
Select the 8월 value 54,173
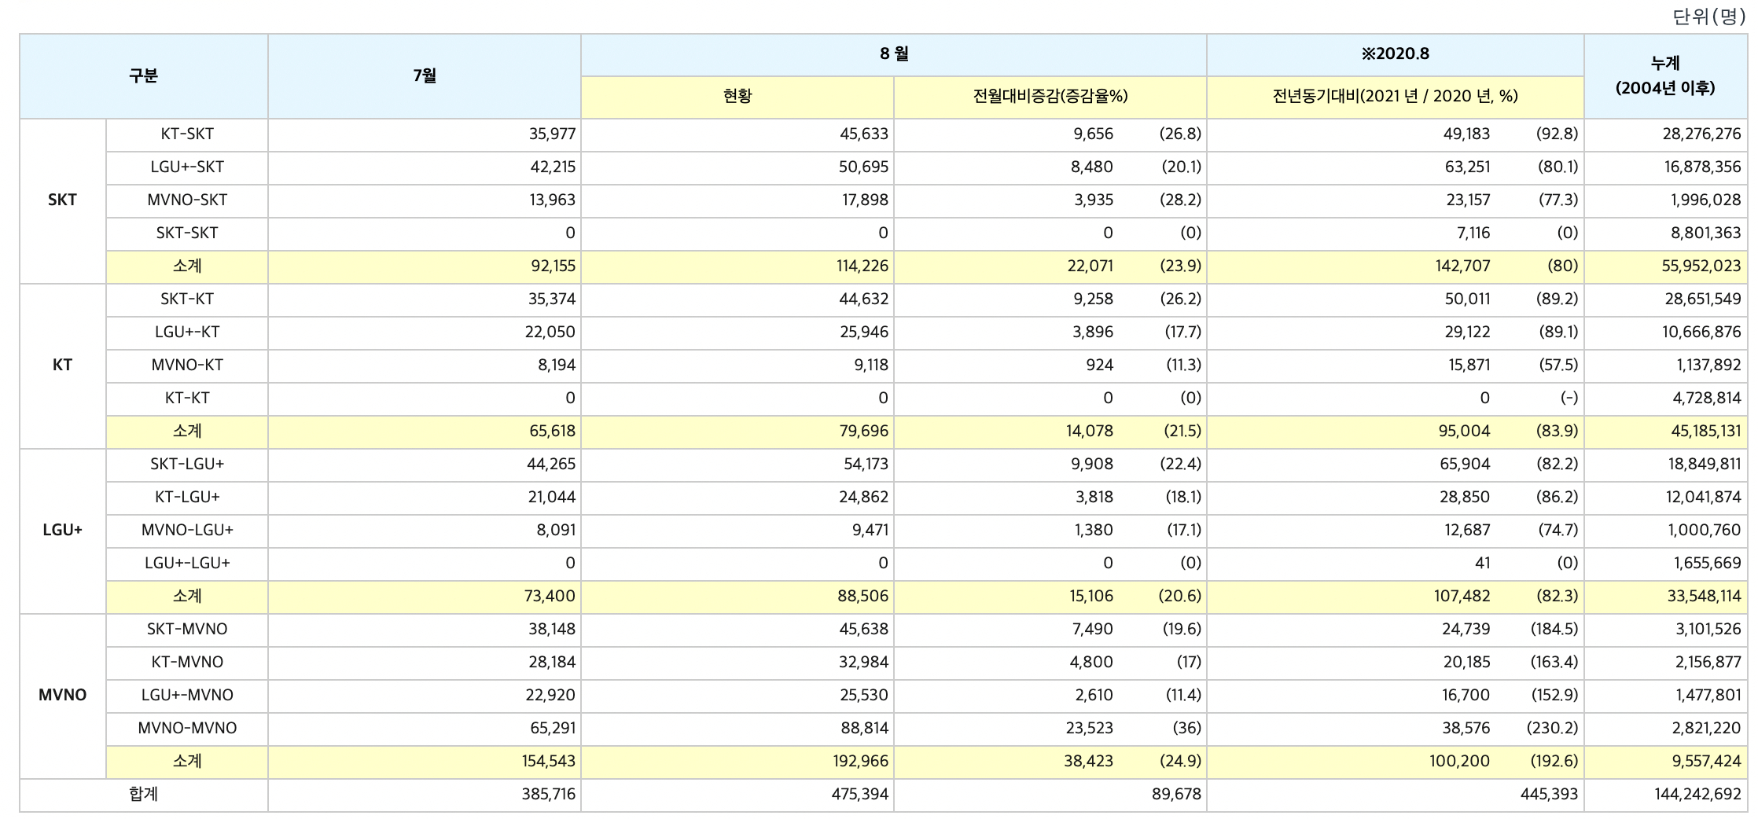(x=866, y=465)
